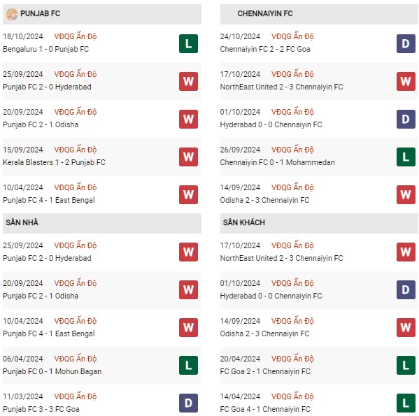The height and width of the screenshot is (416, 419).
Task: Click the D badge for Chennaiyin FC 2 - 2 FC Goa
Action: pos(406,44)
